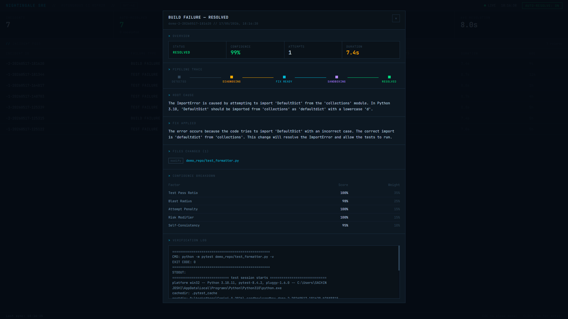Click the Score column header
568x319 pixels.
pyautogui.click(x=343, y=185)
